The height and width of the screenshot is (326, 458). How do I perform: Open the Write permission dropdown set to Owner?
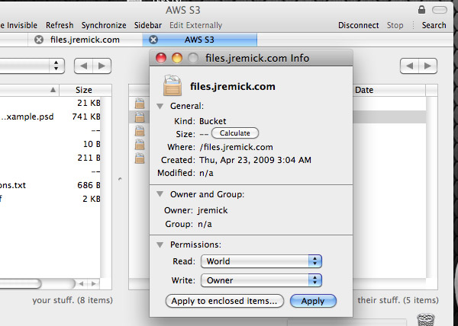point(261,280)
